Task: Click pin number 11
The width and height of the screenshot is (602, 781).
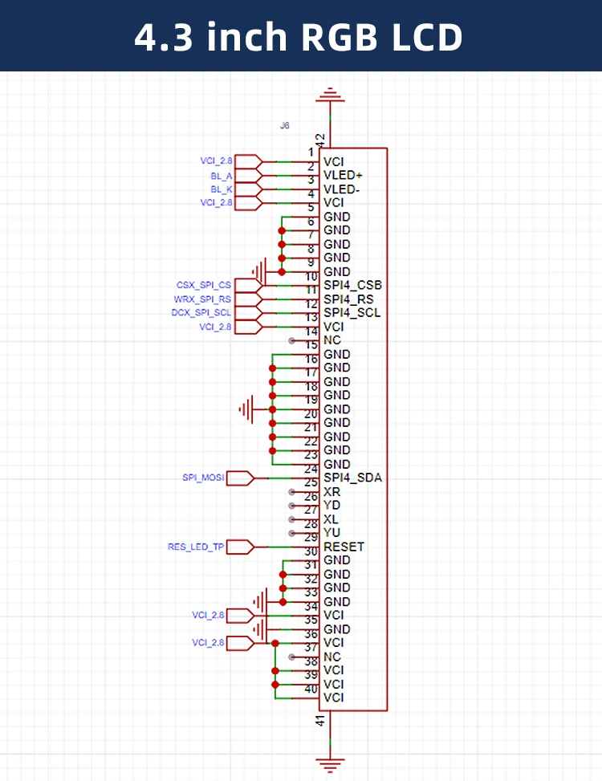Action: coord(311,291)
